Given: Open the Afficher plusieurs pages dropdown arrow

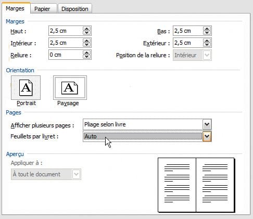Looking at the screenshot, I should [207, 124].
